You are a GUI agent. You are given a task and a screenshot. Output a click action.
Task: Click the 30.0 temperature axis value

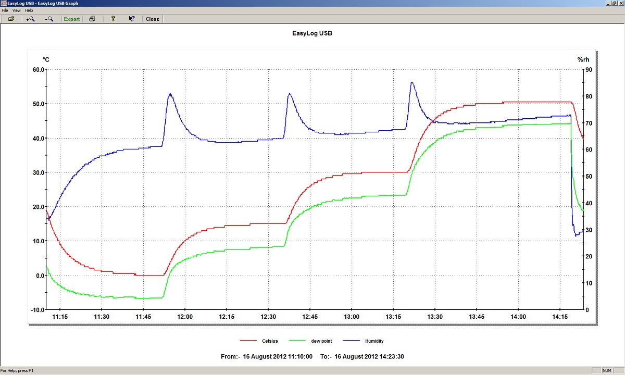[39, 172]
